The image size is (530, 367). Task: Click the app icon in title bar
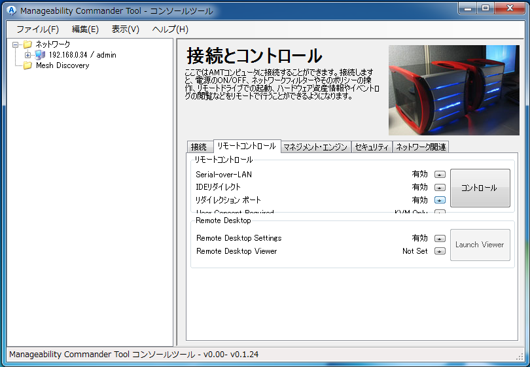pos(10,11)
